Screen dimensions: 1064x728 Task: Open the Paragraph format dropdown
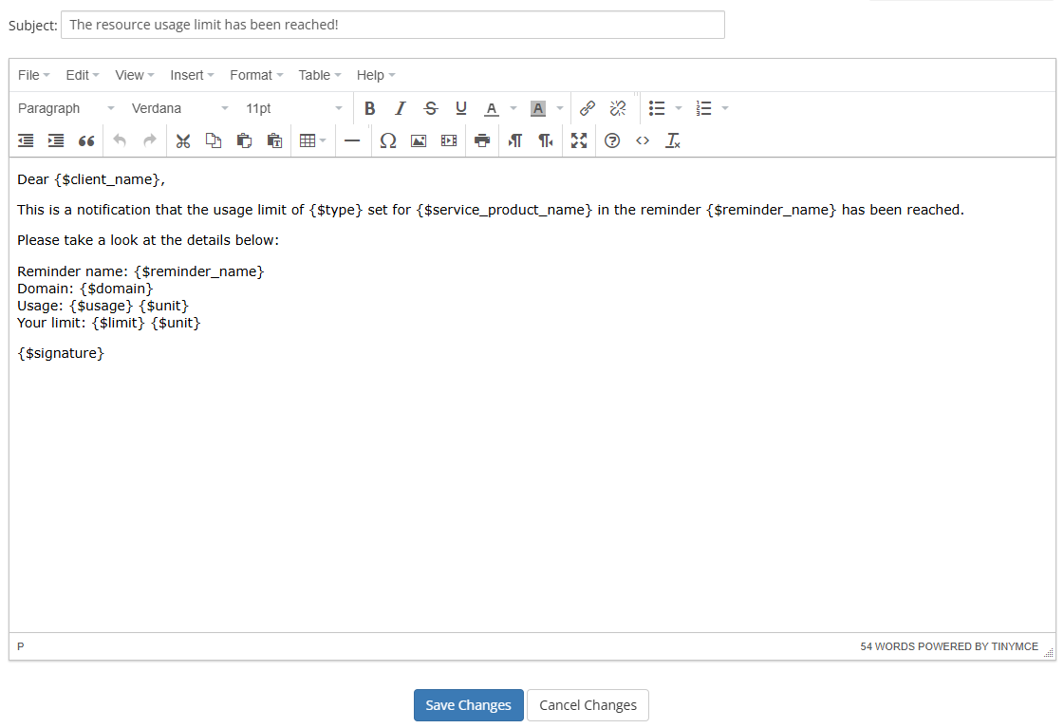point(65,108)
